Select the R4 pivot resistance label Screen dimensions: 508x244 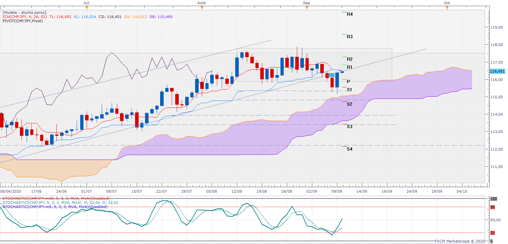(349, 14)
